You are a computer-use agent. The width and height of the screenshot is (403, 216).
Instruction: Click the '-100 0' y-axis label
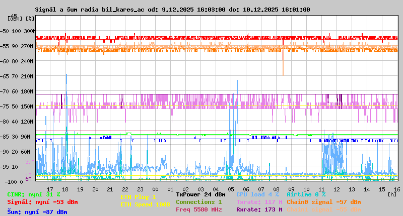[14, 182]
